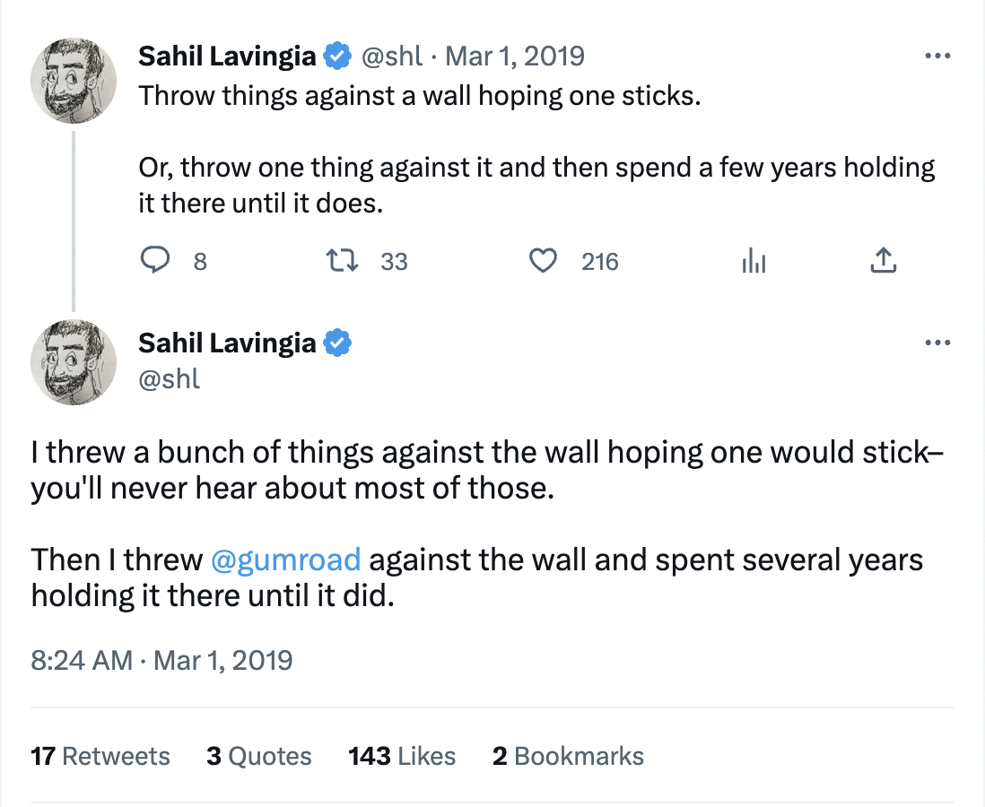Click verified badge beside second Sahil Lavingia
The width and height of the screenshot is (985, 807).
click(337, 343)
